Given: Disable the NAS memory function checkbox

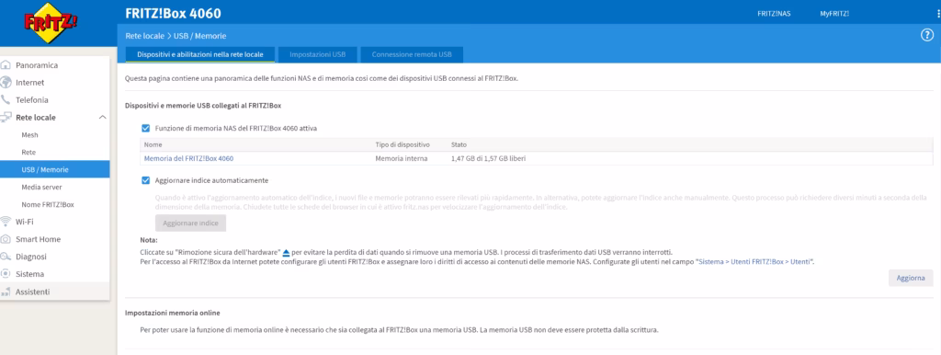Looking at the screenshot, I should click(145, 128).
